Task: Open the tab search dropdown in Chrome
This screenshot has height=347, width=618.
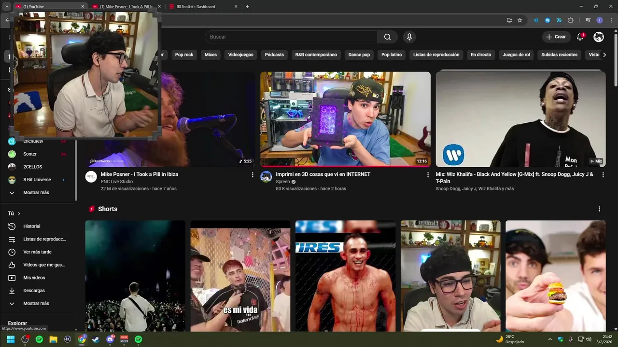Action: (7, 6)
